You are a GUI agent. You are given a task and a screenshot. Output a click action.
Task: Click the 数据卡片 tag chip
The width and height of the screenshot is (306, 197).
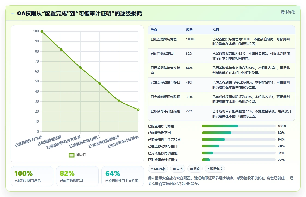215,169
